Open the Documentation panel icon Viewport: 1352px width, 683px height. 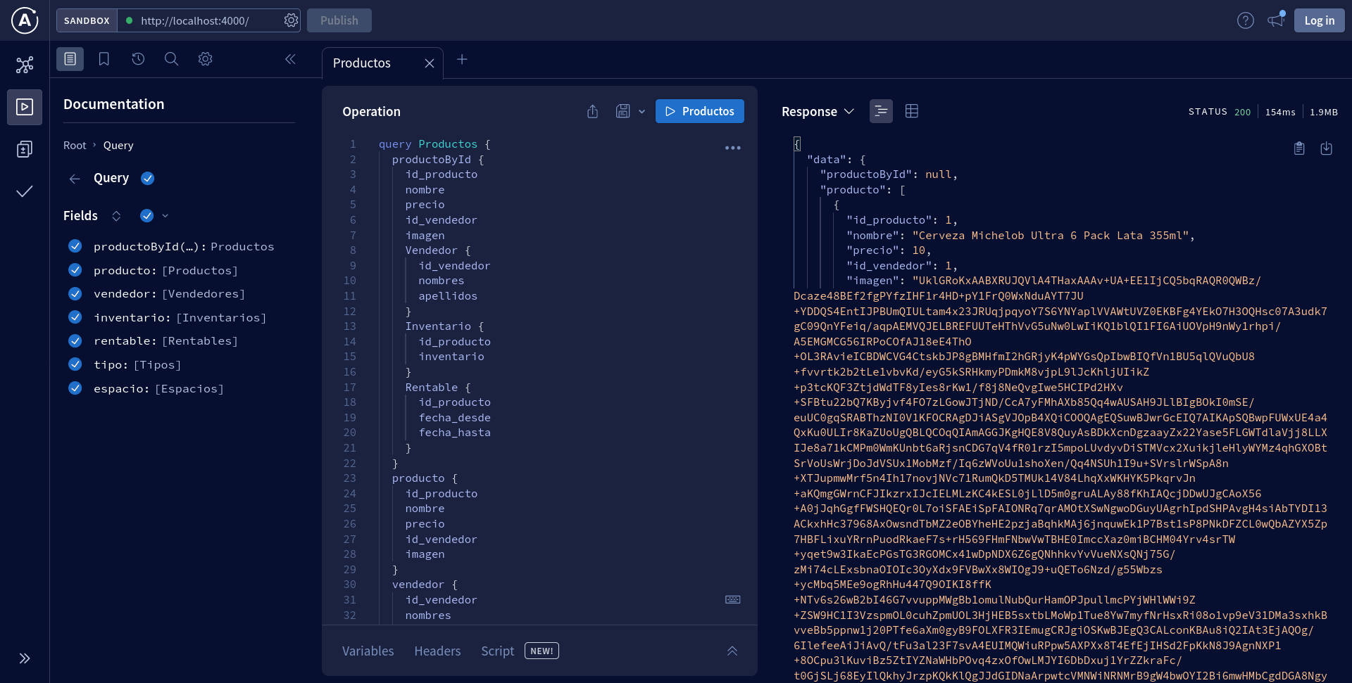coord(70,59)
